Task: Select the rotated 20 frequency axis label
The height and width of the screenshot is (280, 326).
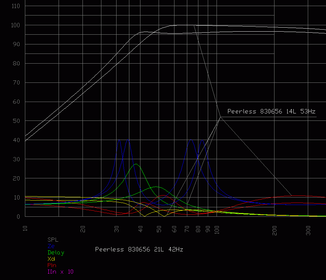Action: (x=83, y=229)
